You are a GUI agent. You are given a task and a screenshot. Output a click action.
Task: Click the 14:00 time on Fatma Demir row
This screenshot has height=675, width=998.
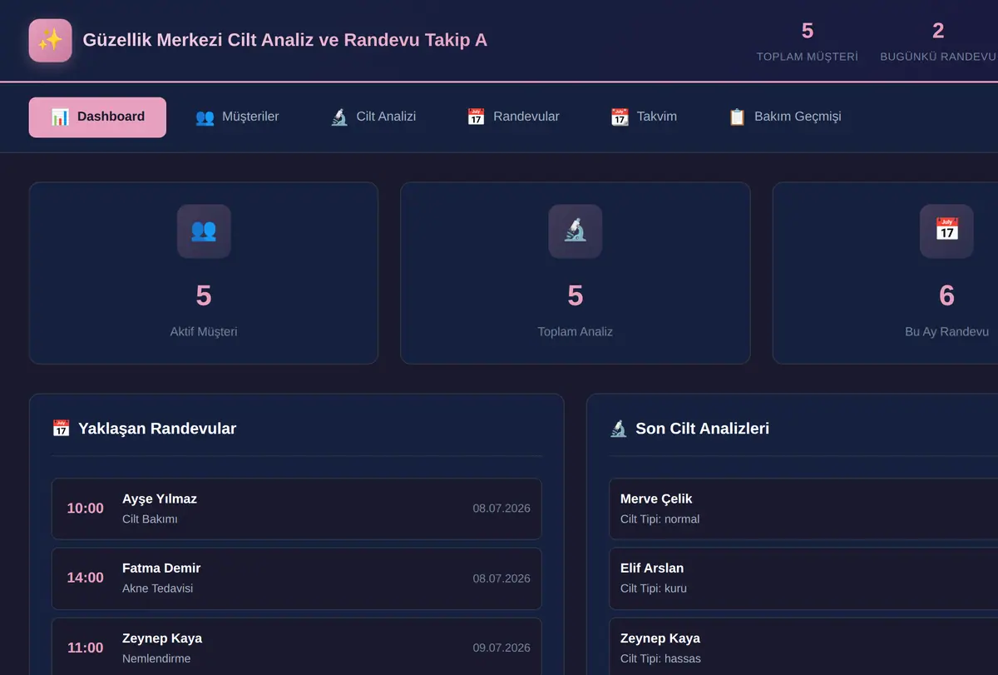(86, 578)
